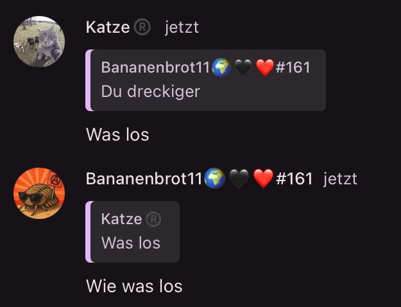The height and width of the screenshot is (307, 401).
Task: Open the Katze username in the first message
Action: click(x=108, y=28)
